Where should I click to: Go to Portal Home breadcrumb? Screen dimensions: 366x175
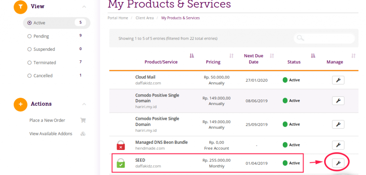click(118, 18)
